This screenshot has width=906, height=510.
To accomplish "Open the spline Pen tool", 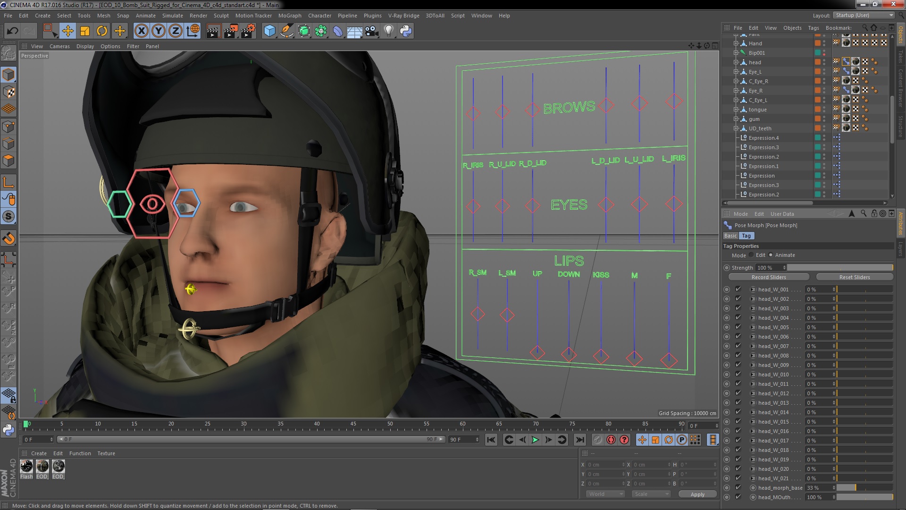I will (x=286, y=31).
